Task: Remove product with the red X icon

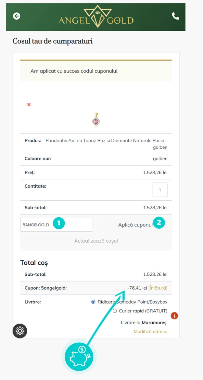Action: 29,105
